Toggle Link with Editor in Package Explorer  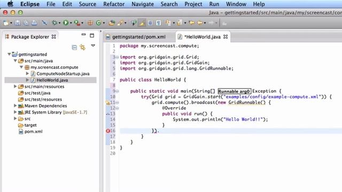(83, 47)
